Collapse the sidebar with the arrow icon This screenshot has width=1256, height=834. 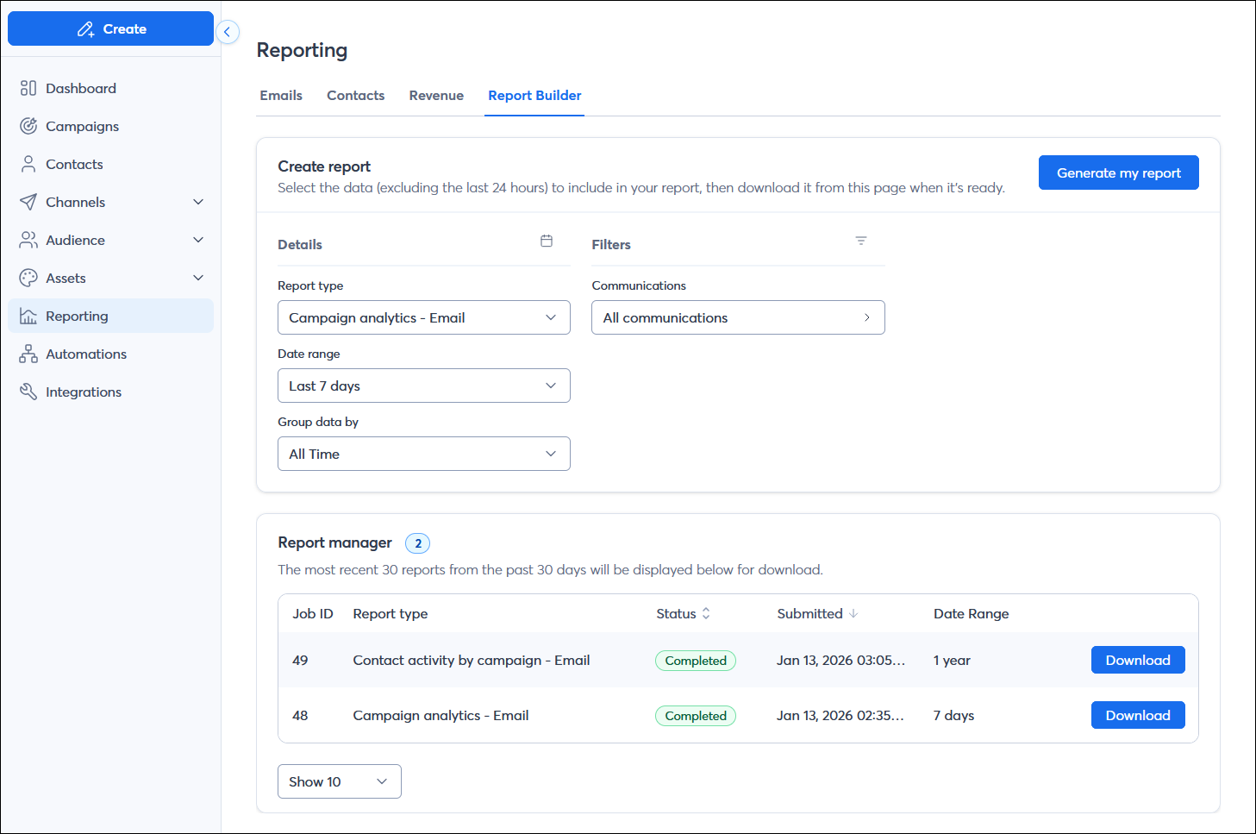(227, 32)
